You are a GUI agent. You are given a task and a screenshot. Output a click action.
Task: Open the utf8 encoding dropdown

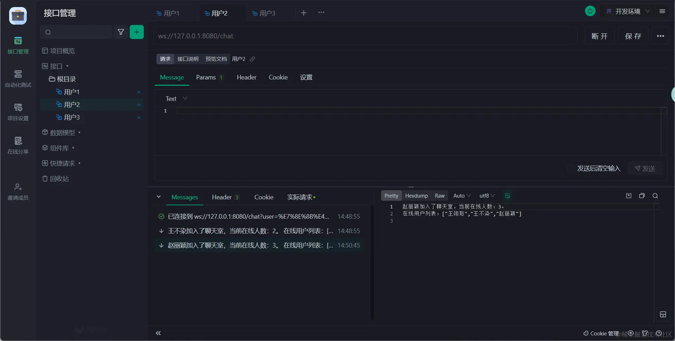coord(487,196)
